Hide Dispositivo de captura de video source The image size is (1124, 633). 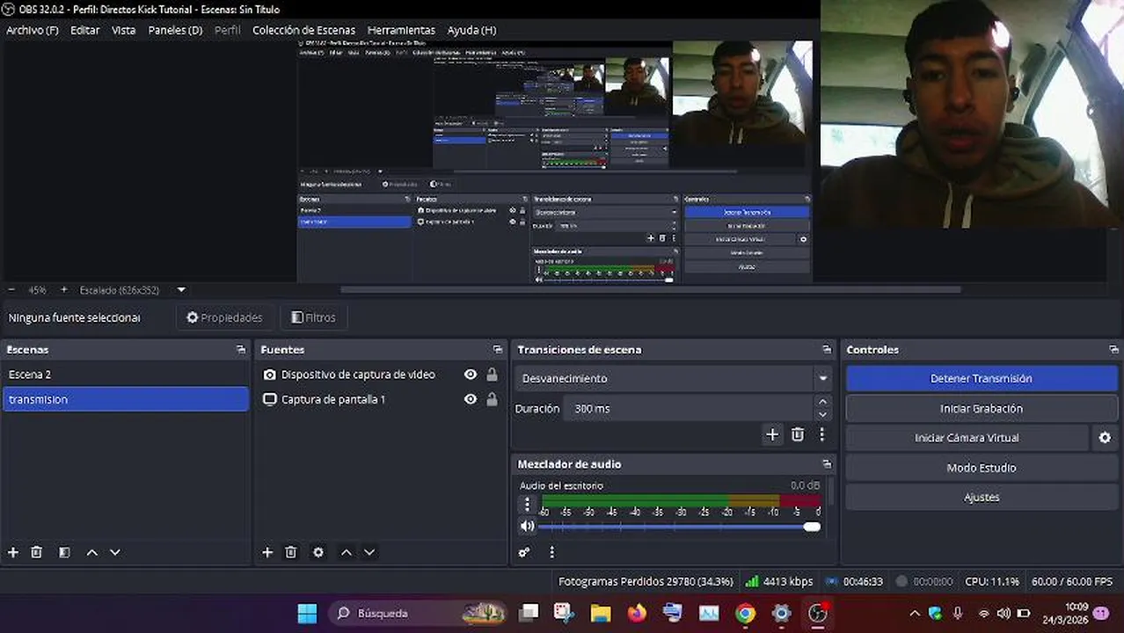click(x=471, y=375)
